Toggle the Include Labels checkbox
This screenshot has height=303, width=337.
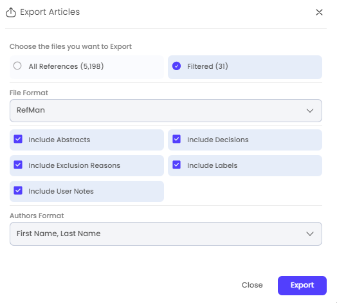176,165
